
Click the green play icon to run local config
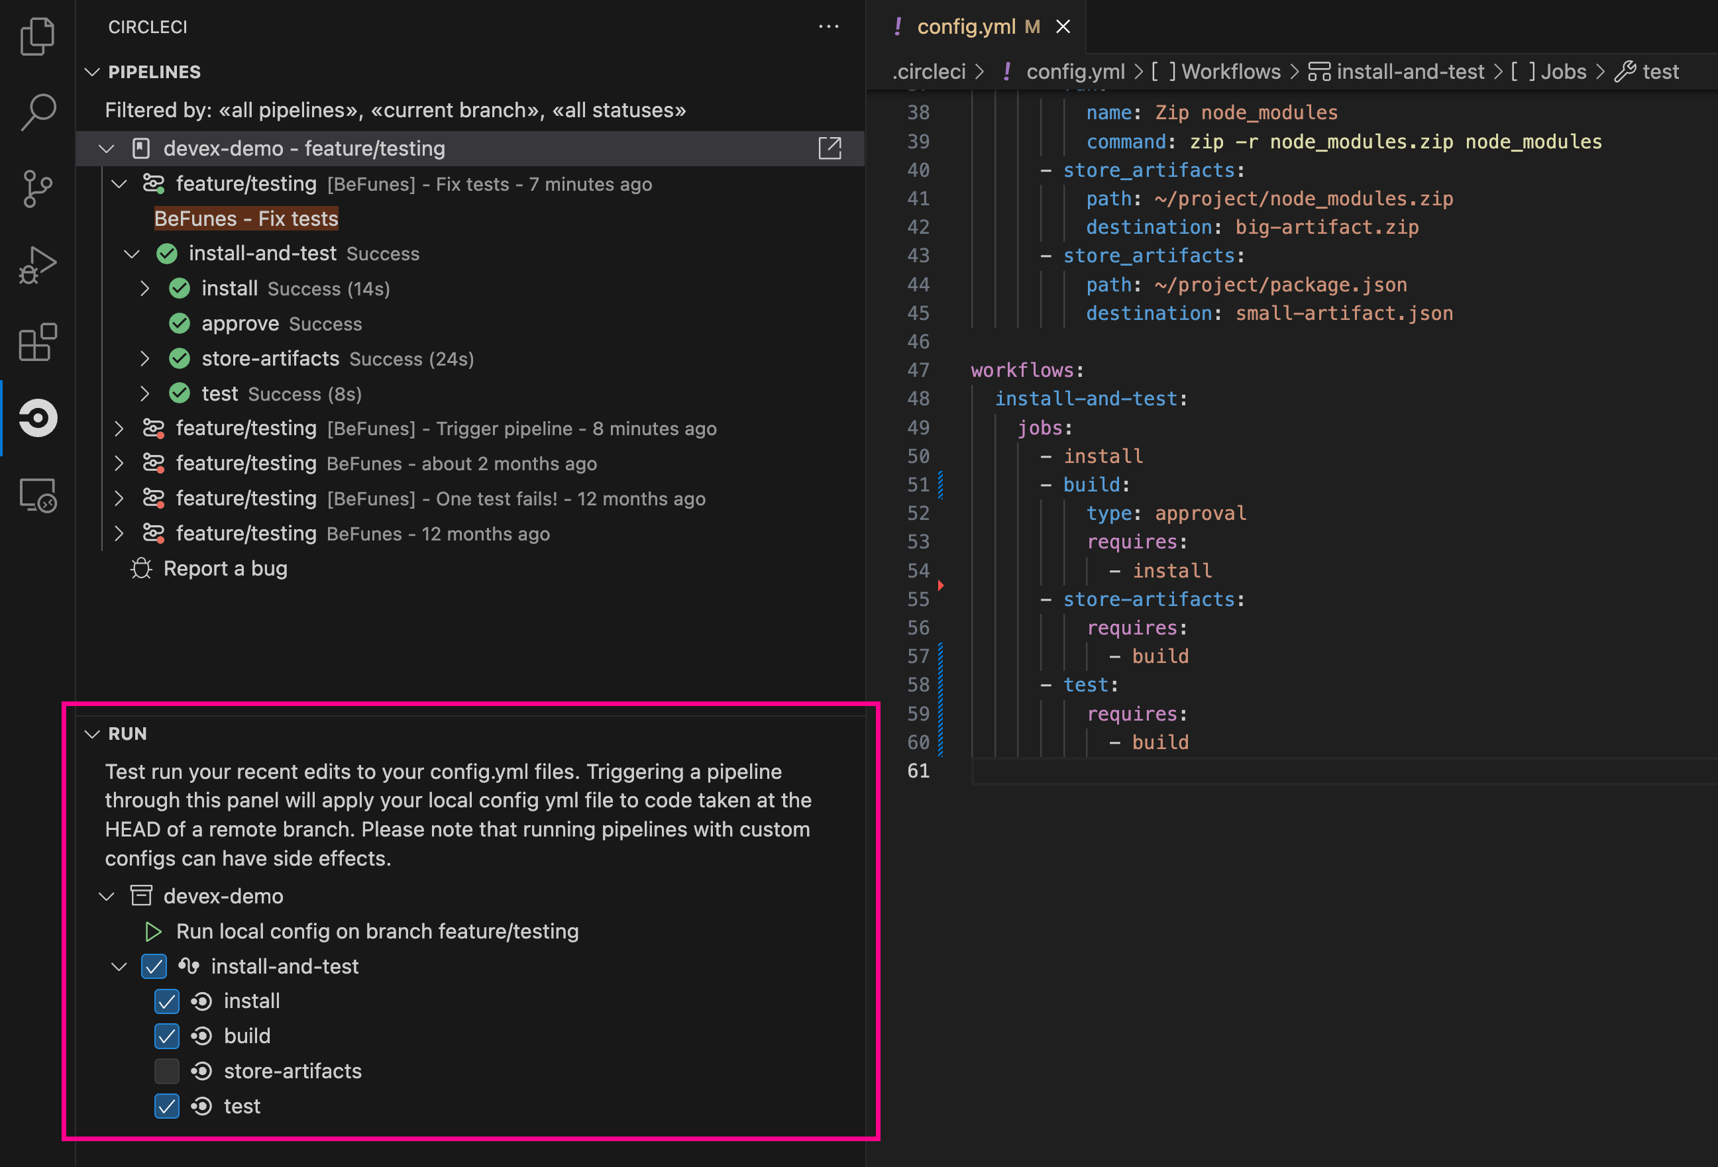point(153,931)
